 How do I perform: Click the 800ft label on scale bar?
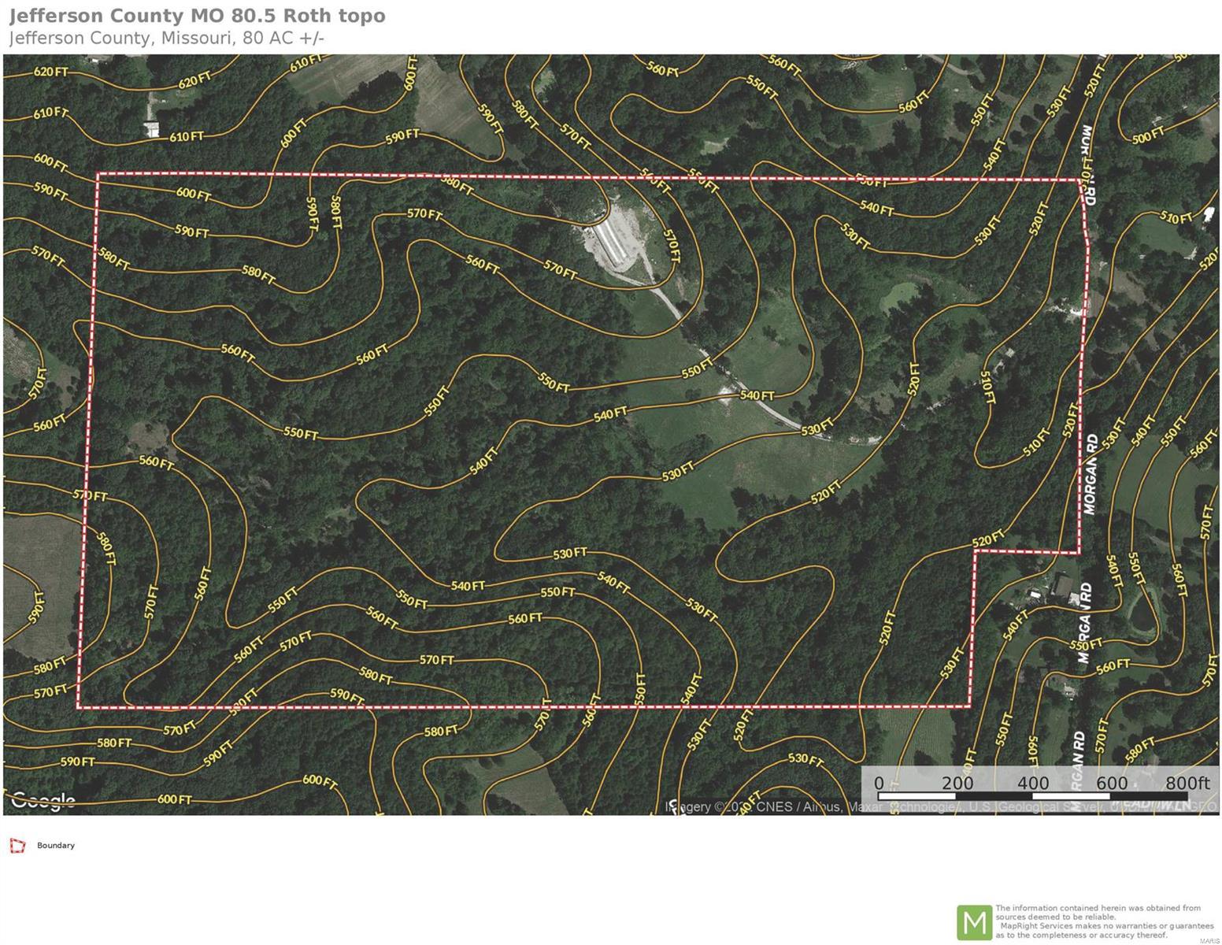(x=1187, y=783)
